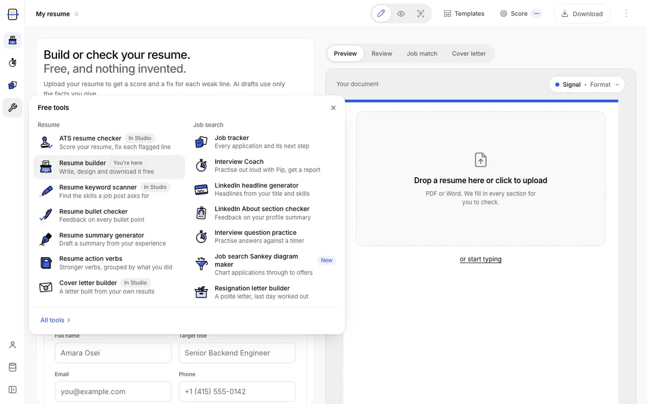Switch to the Review tab
Screen dimensions: 647x404
[x=382, y=53]
